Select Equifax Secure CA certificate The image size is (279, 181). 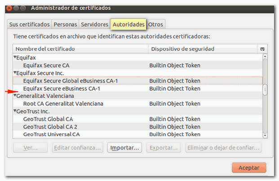click(46, 65)
